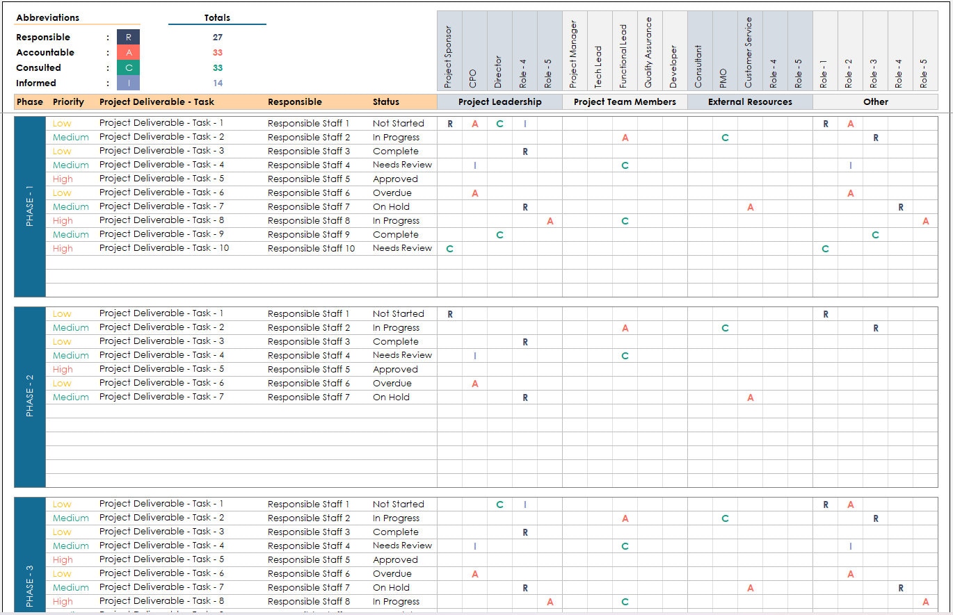This screenshot has width=953, height=615.
Task: Open the Status dropdown for Phase 2 Task 5
Action: [x=396, y=369]
